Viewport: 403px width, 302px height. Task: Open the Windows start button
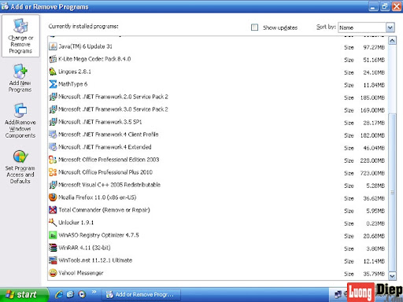click(24, 295)
